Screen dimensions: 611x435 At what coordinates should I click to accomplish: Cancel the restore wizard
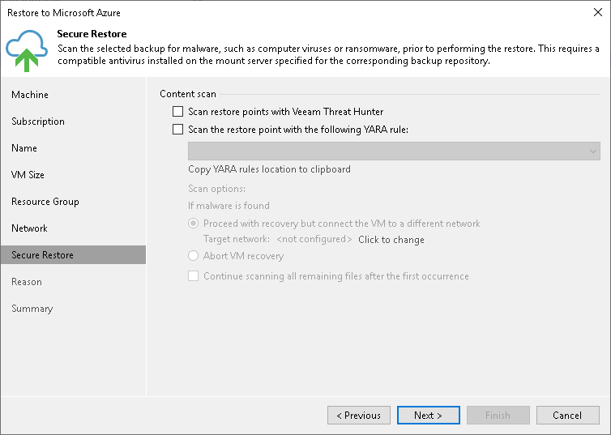568,415
